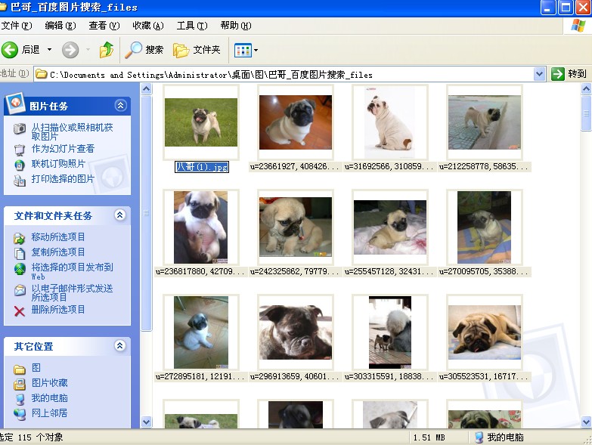The width and height of the screenshot is (592, 445).
Task: Click file pane scrollbar up arrow
Action: (x=586, y=89)
